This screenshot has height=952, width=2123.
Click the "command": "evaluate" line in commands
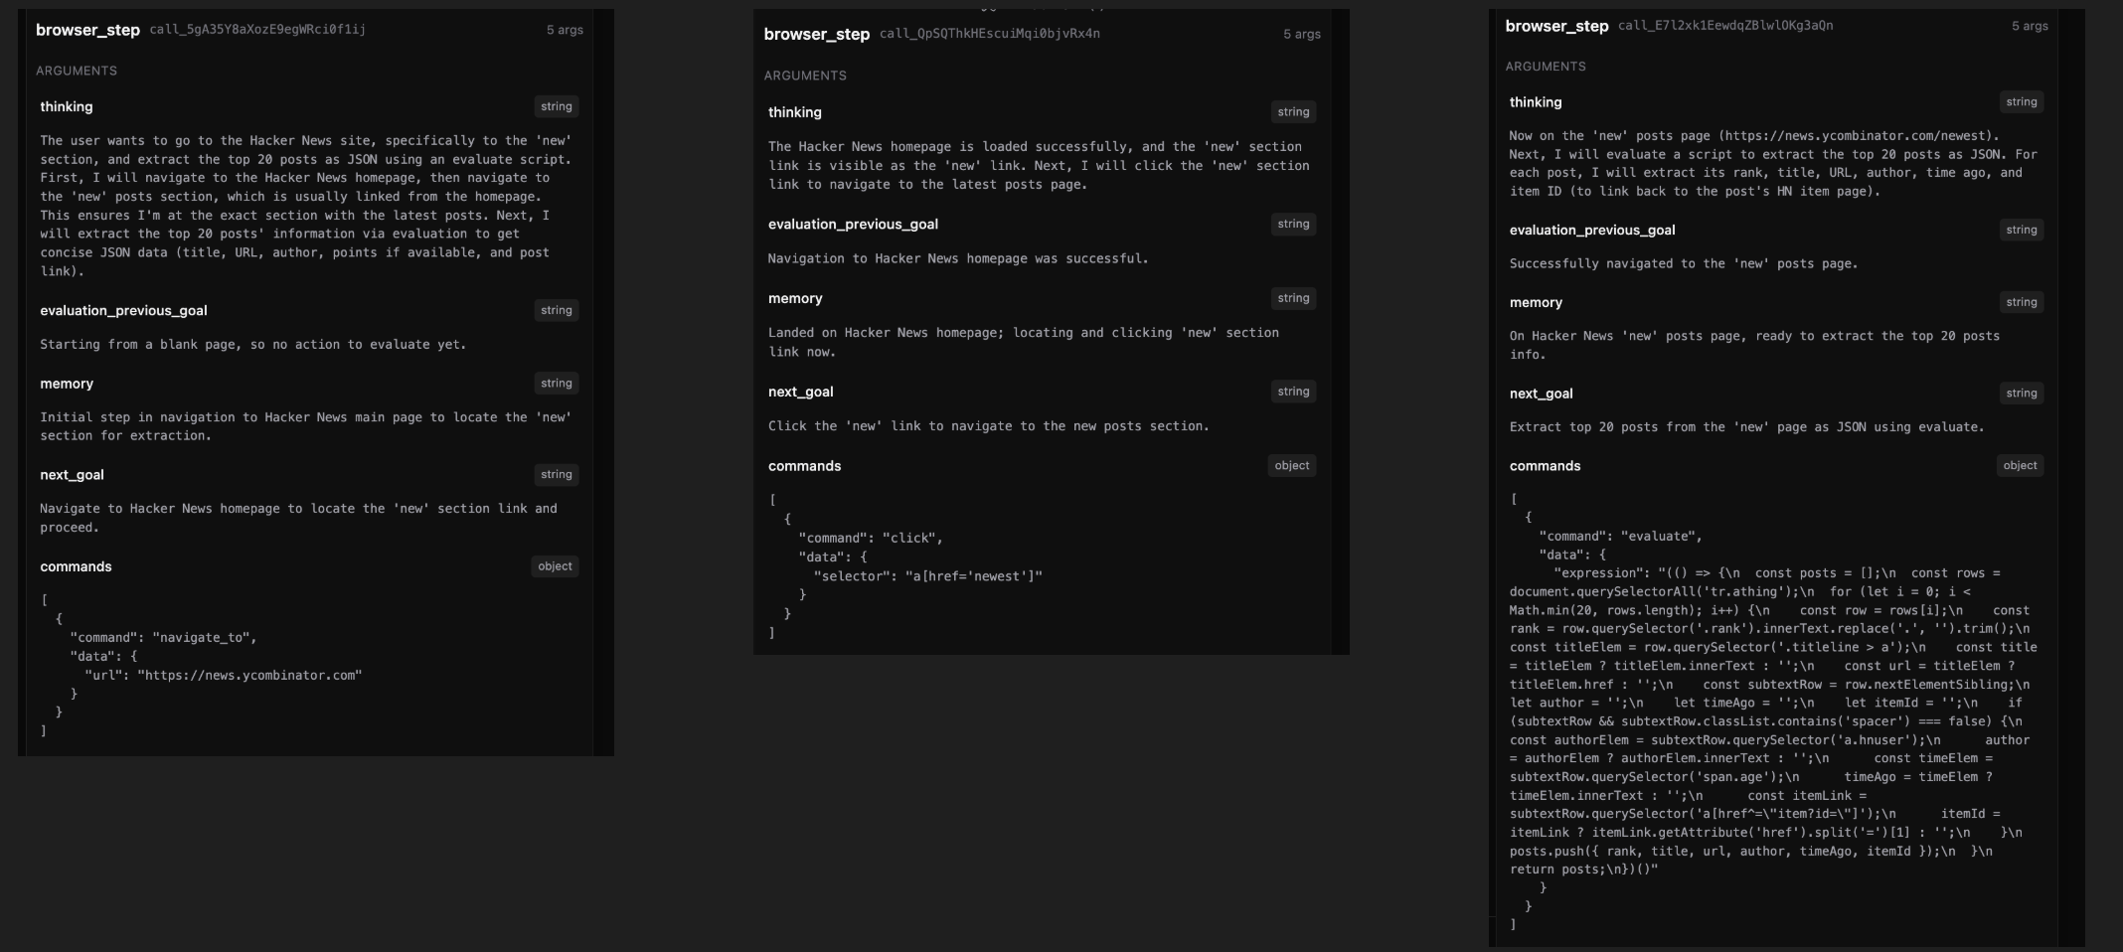[x=1620, y=537]
